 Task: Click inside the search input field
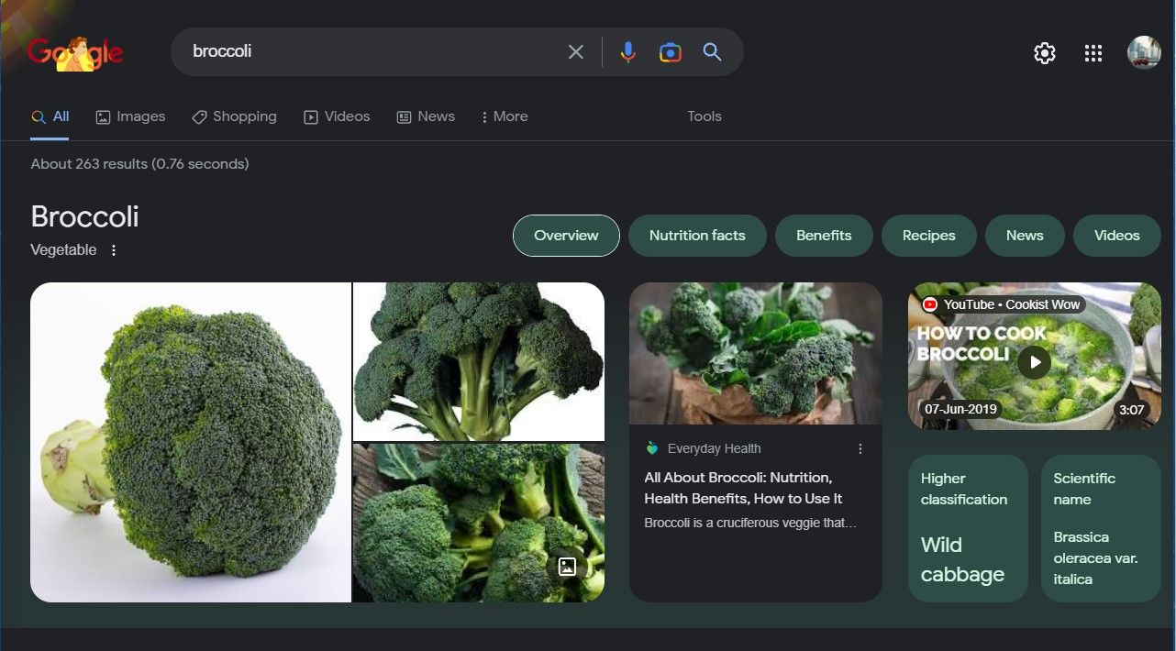tap(367, 51)
